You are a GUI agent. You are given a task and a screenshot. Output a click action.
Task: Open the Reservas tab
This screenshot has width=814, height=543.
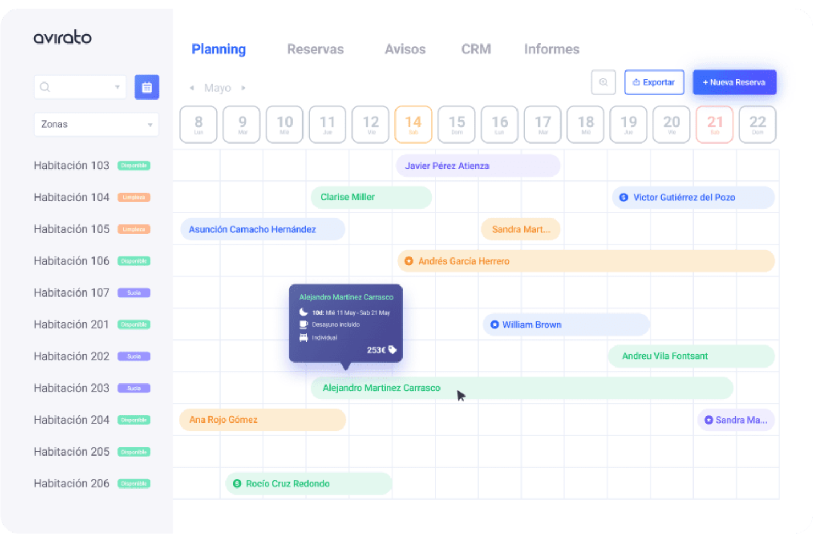point(315,49)
